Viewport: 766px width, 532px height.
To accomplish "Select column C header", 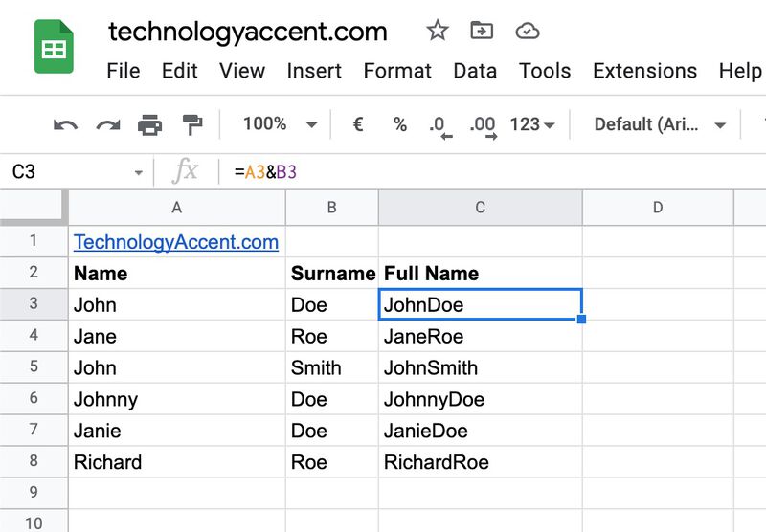I will click(x=481, y=208).
